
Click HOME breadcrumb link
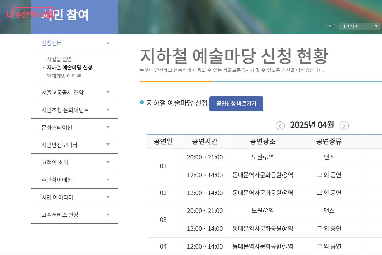coord(328,26)
